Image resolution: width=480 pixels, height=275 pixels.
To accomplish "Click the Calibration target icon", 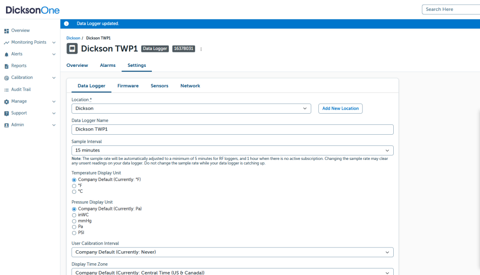I will pos(7,78).
